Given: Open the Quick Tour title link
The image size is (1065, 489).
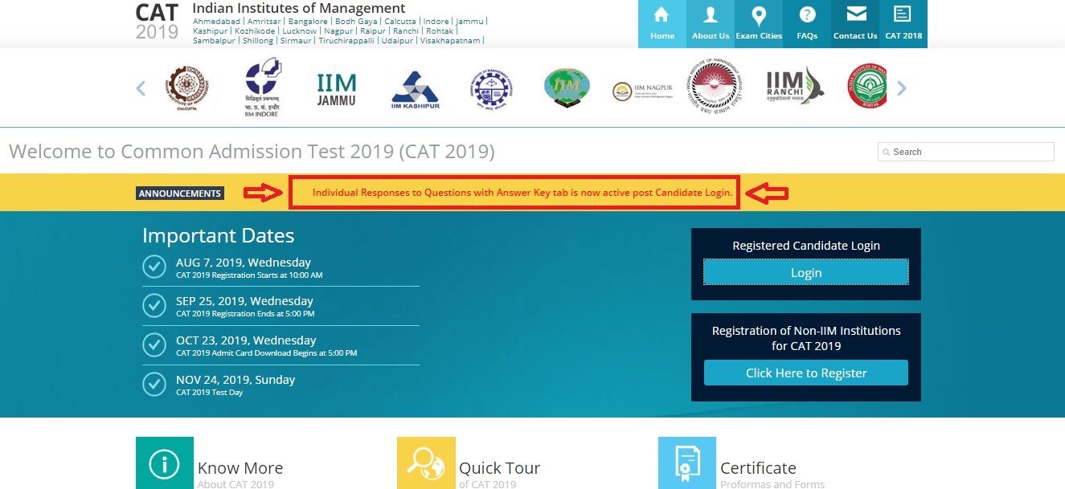Looking at the screenshot, I should (499, 468).
